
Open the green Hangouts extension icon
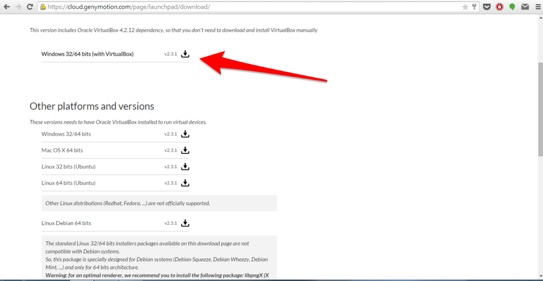[x=512, y=6]
